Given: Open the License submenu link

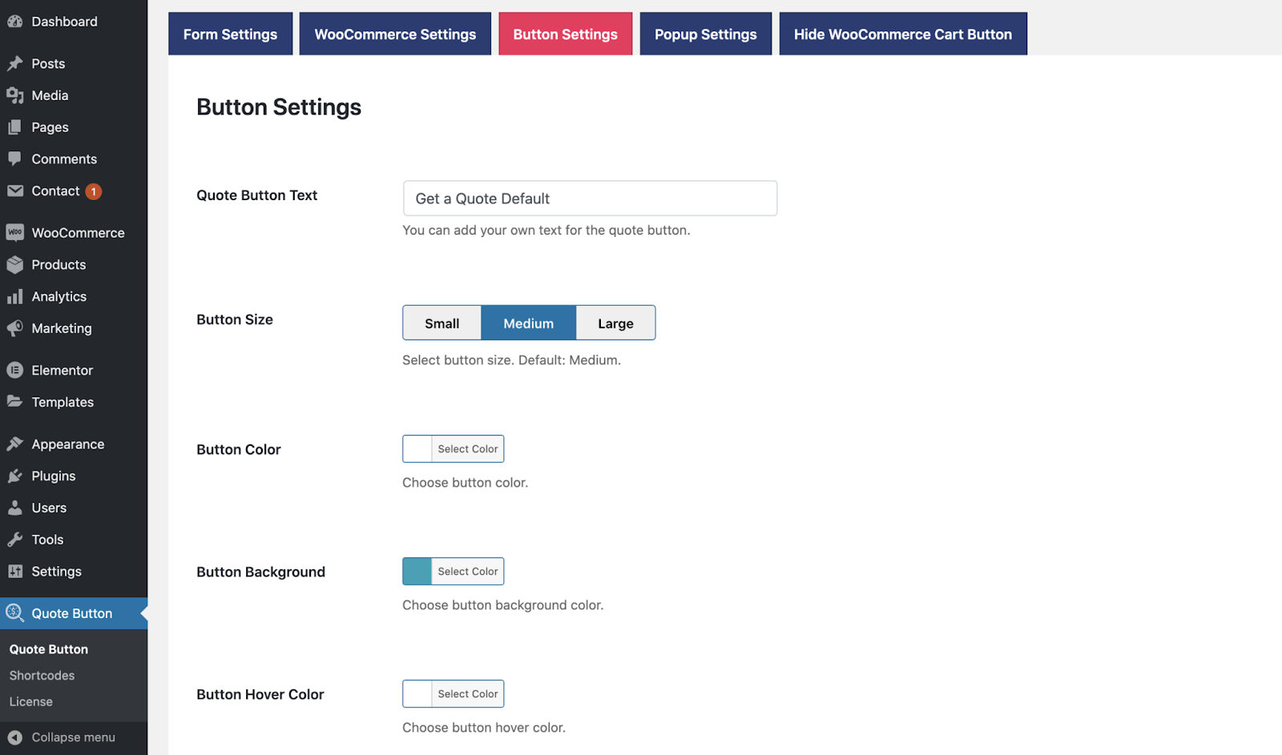Looking at the screenshot, I should tap(31, 702).
